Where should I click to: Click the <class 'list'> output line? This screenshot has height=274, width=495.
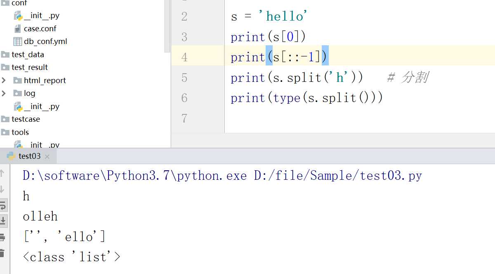72,257
